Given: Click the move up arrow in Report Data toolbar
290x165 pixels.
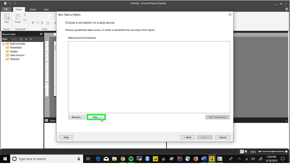Looking at the screenshot, I should [x=26, y=39].
